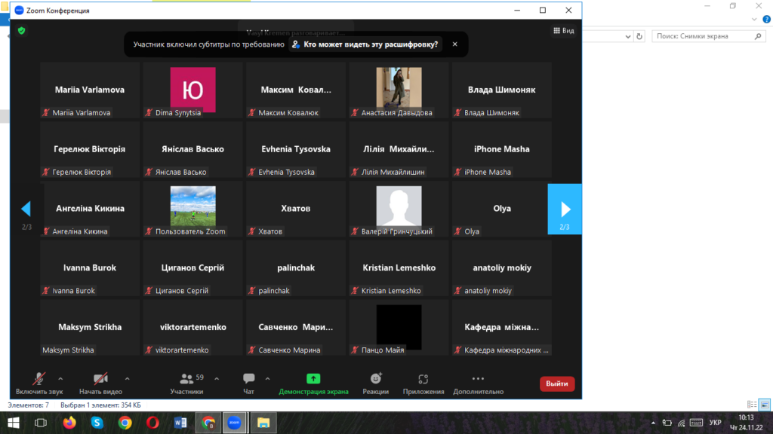Image resolution: width=773 pixels, height=434 pixels.
Task: Expand chat options arrow
Action: click(268, 379)
